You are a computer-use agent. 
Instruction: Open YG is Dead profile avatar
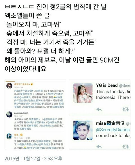coord(83,93)
